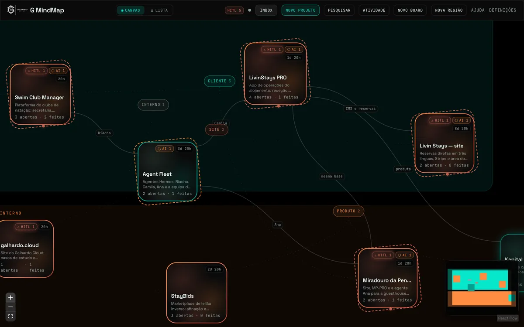This screenshot has width=524, height=327.
Task: Click the 'Ana' edge label
Action: click(277, 225)
